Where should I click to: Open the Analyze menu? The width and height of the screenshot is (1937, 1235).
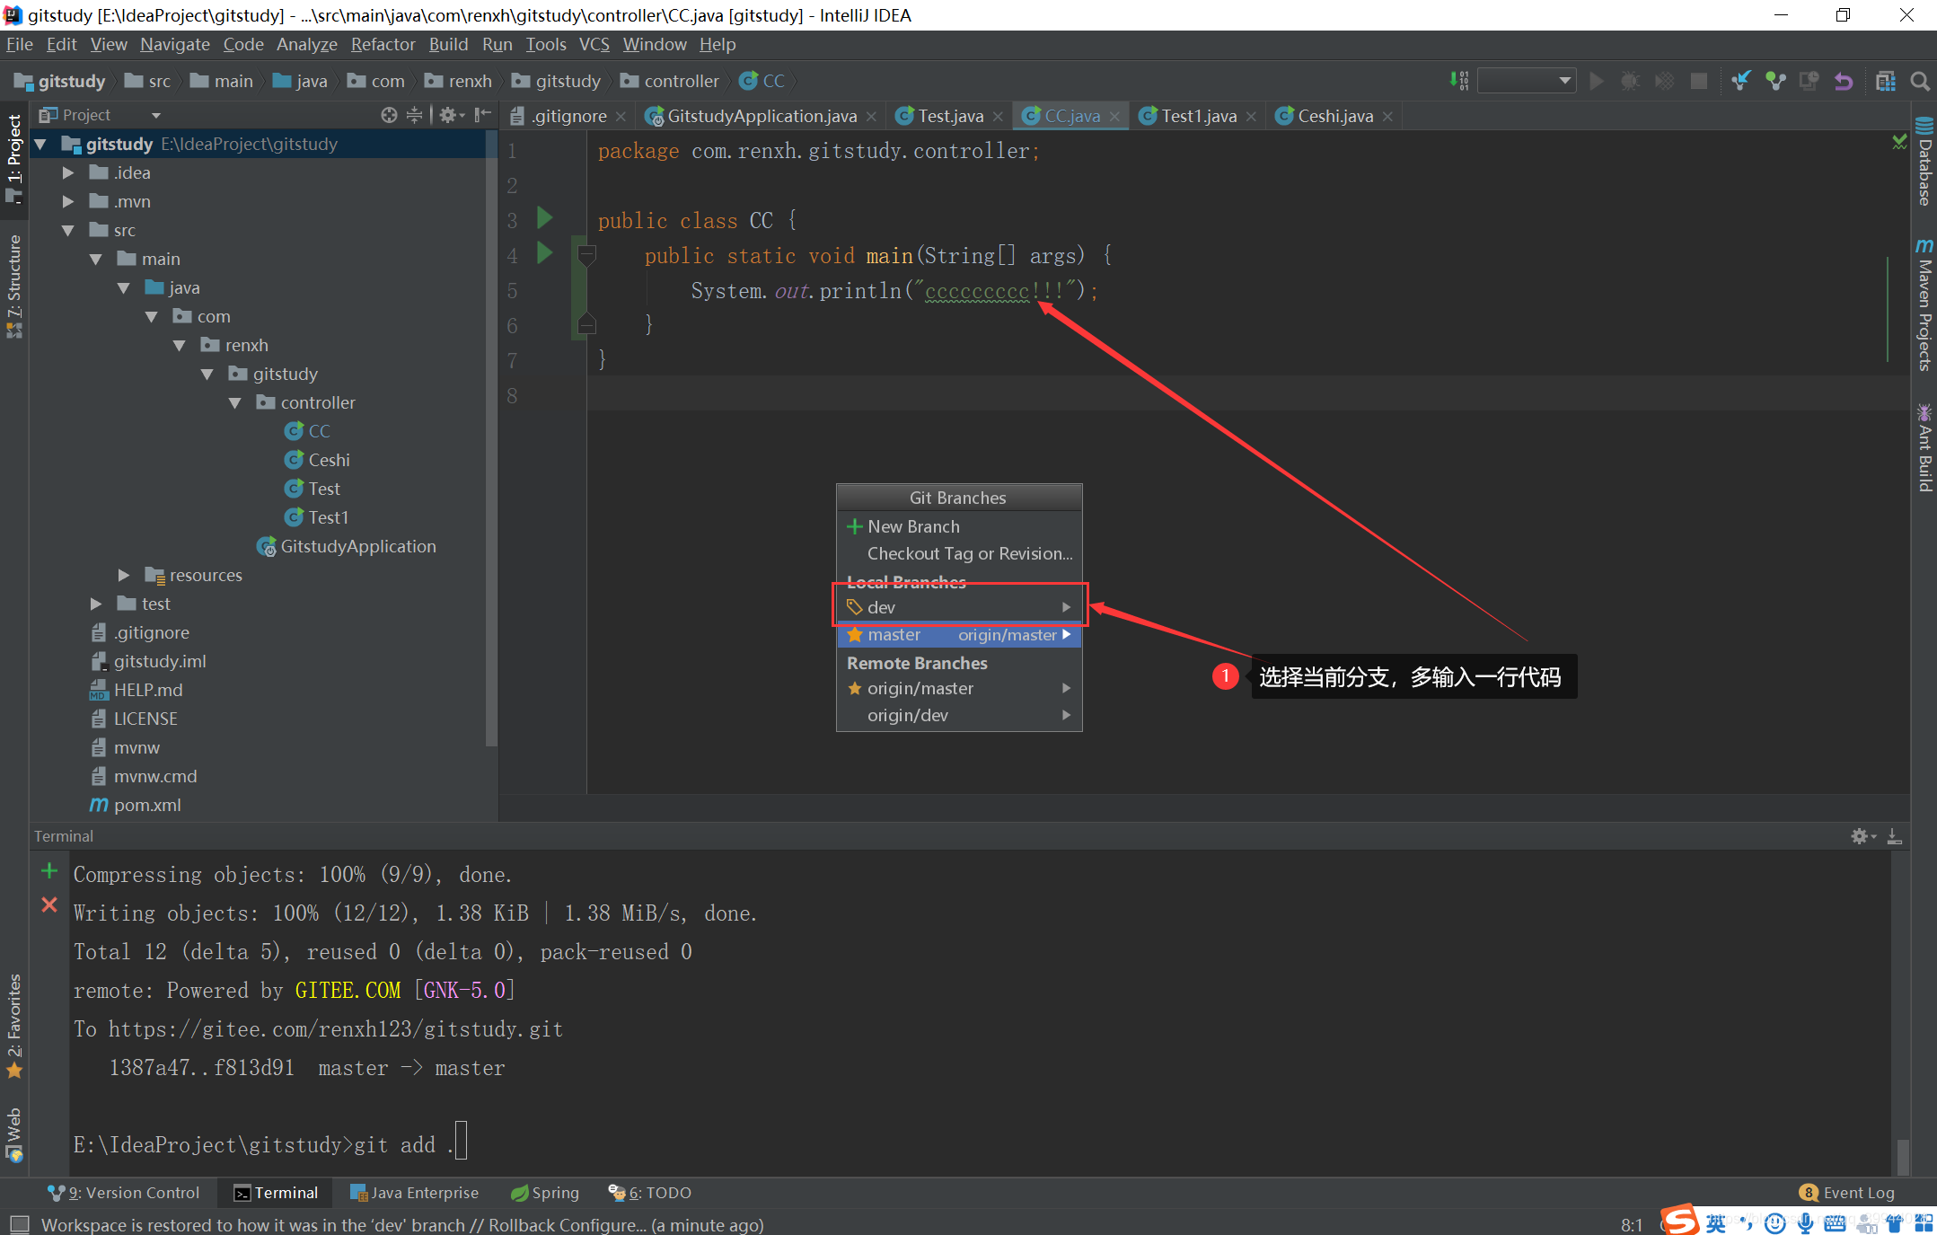[x=306, y=44]
